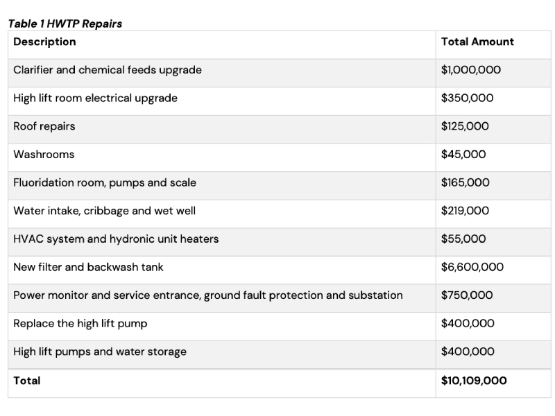Select the $1,000,000 amount cell
The image size is (555, 416).
pyautogui.click(x=470, y=70)
